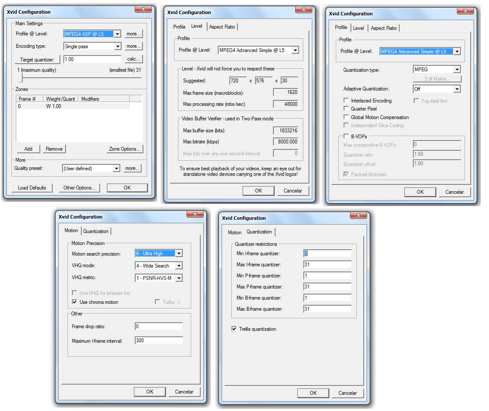
Task: Click Cancelar in the quantization type Profile window
Action: pos(454,192)
